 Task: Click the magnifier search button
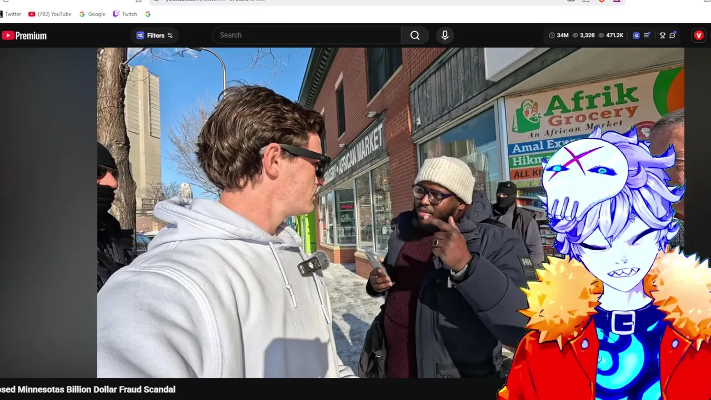click(415, 35)
